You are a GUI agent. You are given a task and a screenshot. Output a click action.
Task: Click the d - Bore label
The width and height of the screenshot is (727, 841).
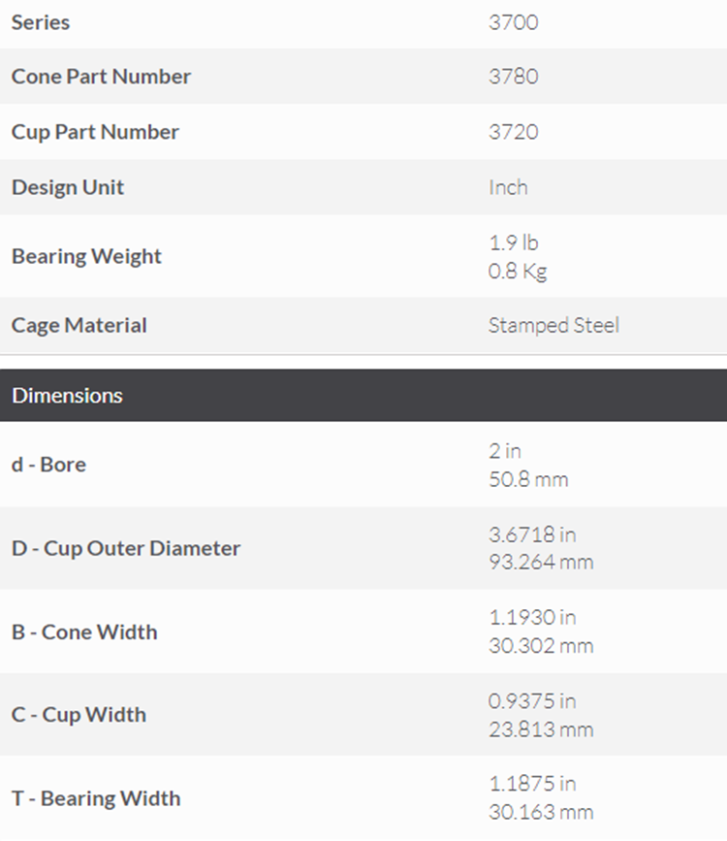coord(48,465)
